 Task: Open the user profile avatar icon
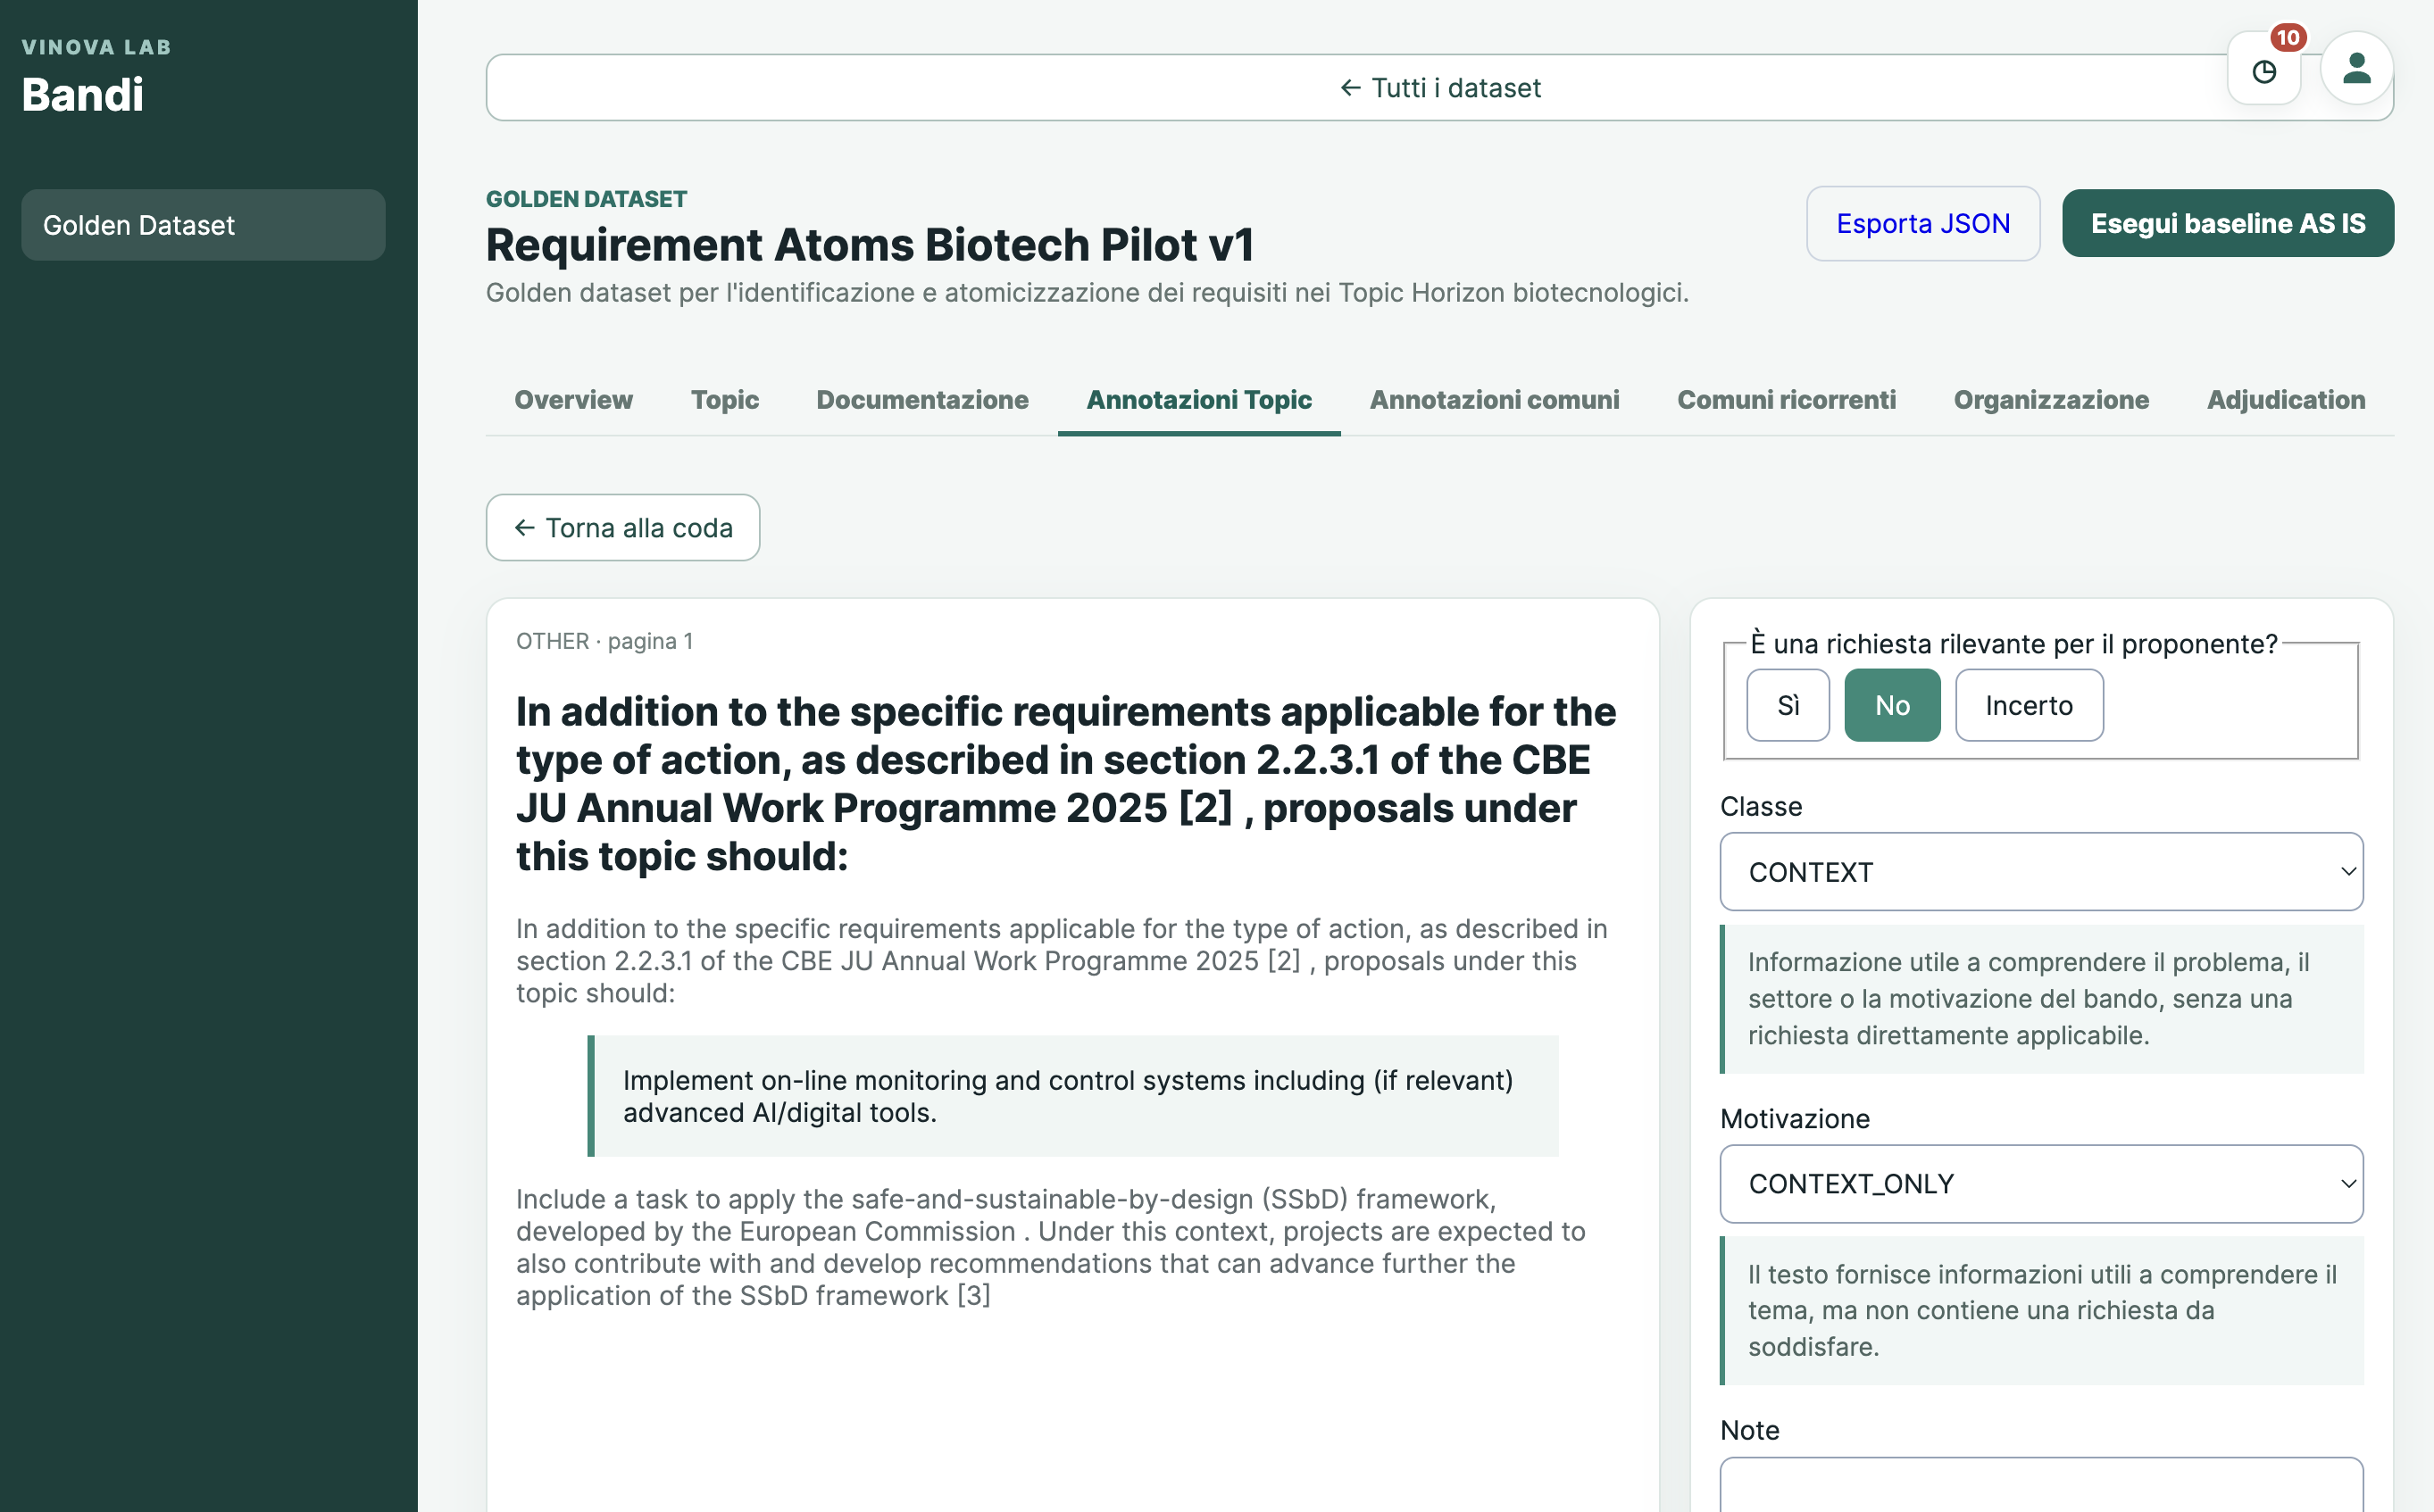pos(2356,68)
